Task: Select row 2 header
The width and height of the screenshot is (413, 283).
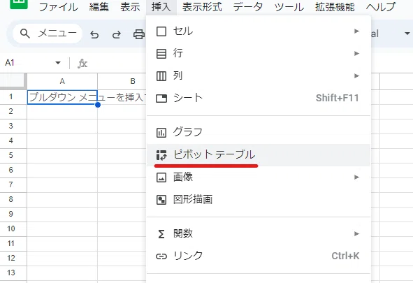Action: [x=13, y=112]
